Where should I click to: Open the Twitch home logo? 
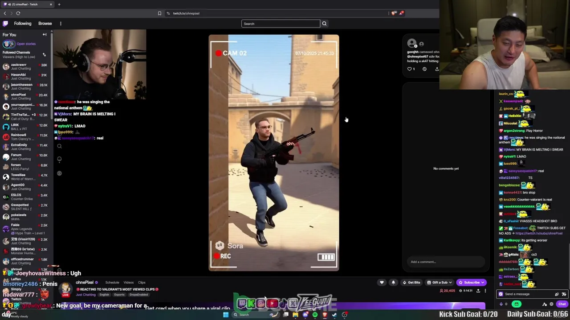point(5,24)
